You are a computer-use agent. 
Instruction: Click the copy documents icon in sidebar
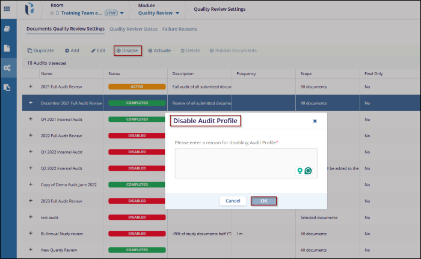(7, 88)
